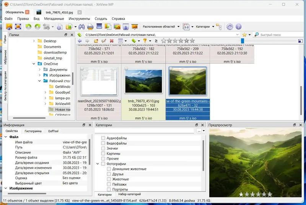Collapse the Фотографии category group
The height and width of the screenshot is (205, 306).
[x=97, y=164]
